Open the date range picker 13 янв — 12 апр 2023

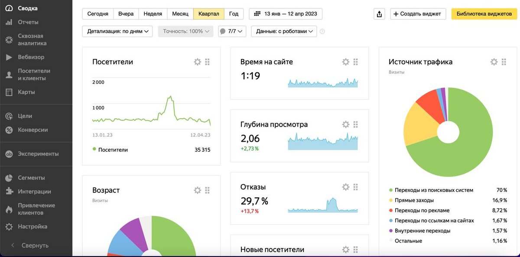286,14
